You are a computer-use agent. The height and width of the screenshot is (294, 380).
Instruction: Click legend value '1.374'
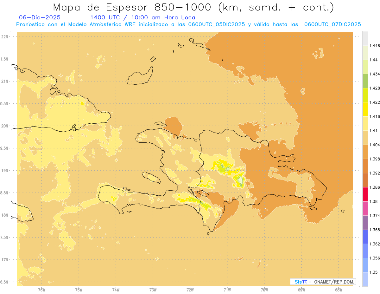click(375, 216)
